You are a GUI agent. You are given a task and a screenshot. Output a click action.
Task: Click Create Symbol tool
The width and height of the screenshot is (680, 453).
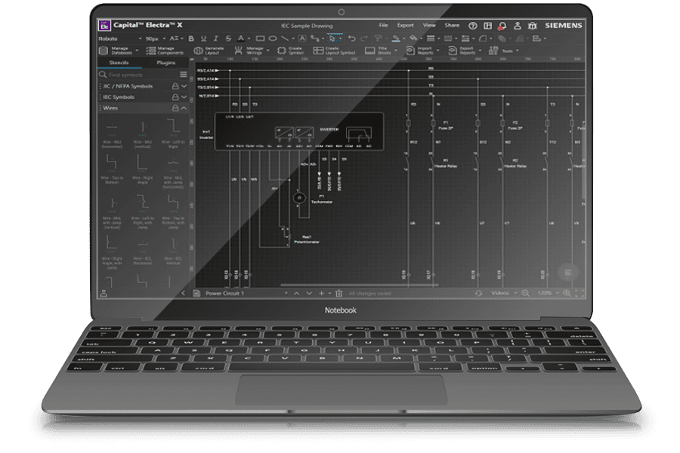tap(291, 51)
